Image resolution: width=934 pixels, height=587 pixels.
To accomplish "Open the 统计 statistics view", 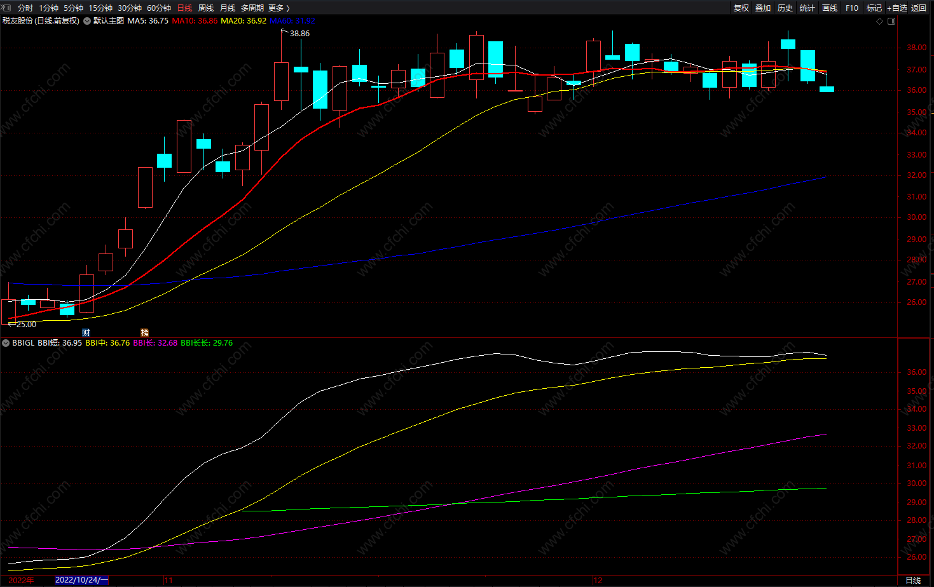I will [x=807, y=8].
